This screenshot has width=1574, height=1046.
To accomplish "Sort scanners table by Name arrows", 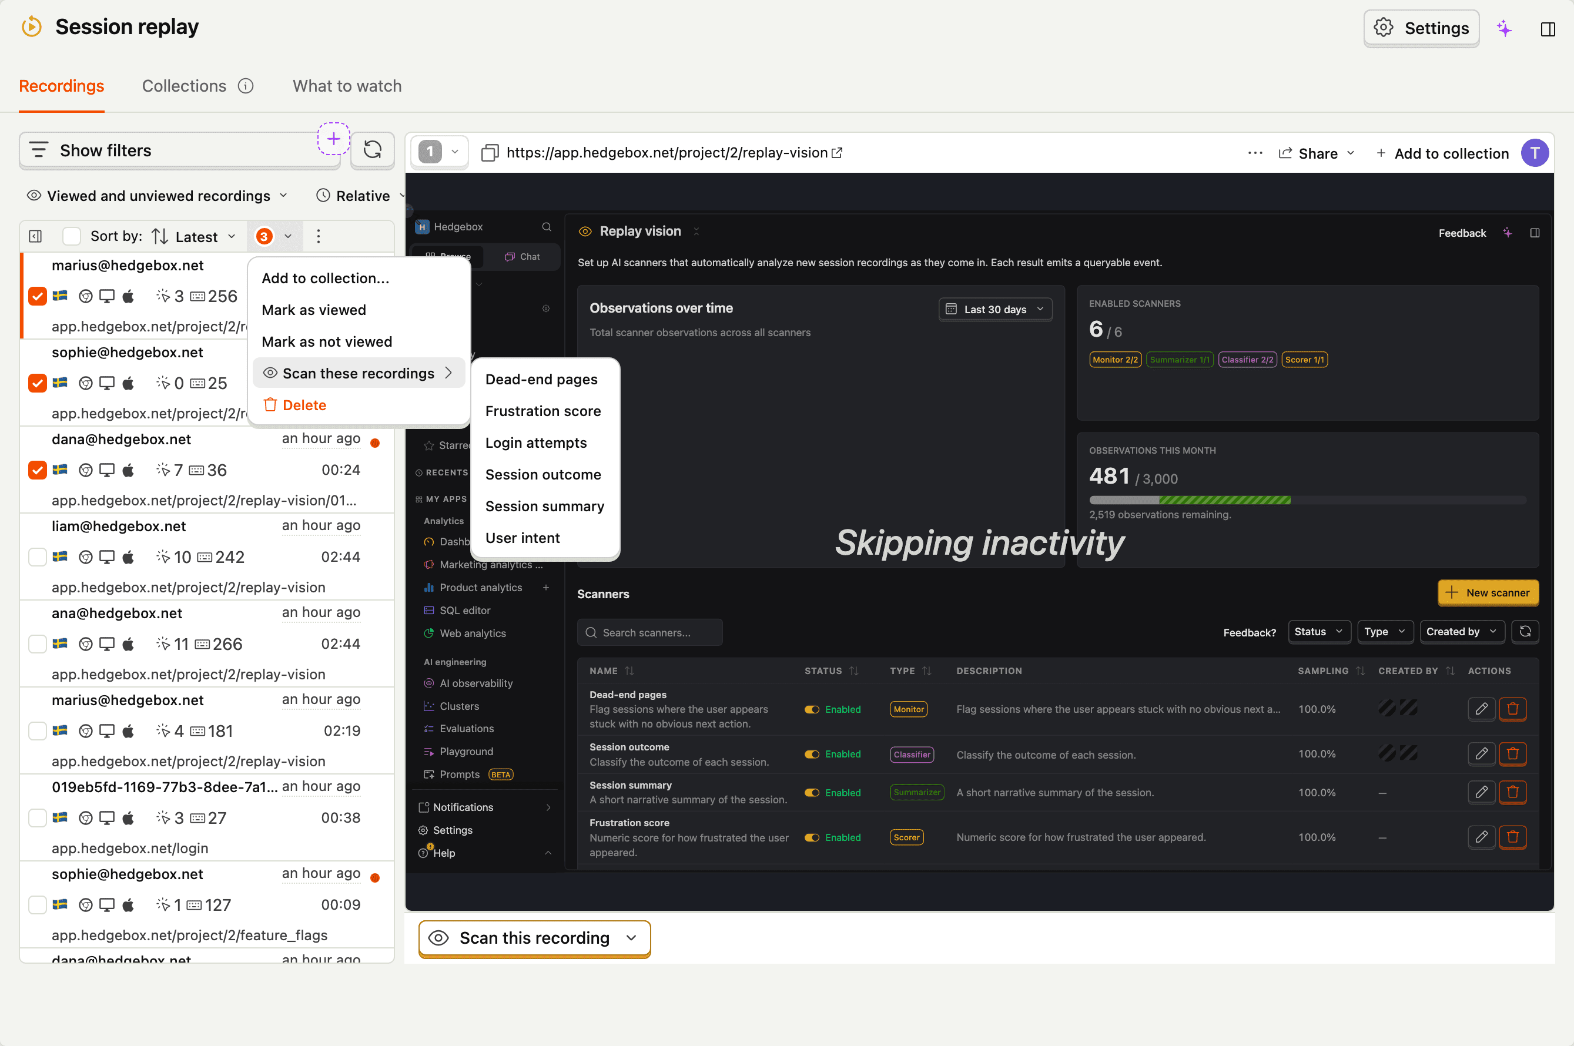I will 629,670.
